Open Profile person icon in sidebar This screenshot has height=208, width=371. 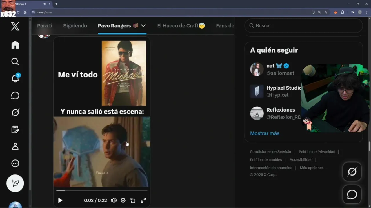coord(15,146)
